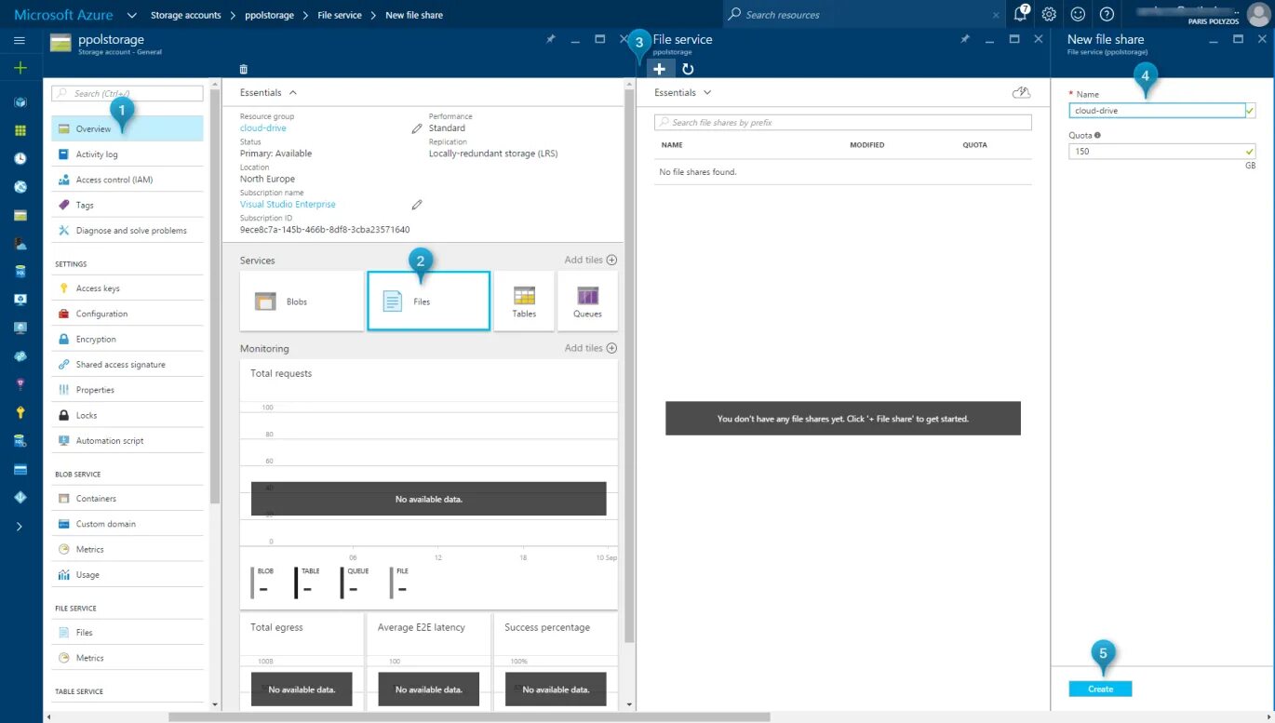The image size is (1275, 723).
Task: Click Search file shares by prefix box
Action: coord(843,122)
